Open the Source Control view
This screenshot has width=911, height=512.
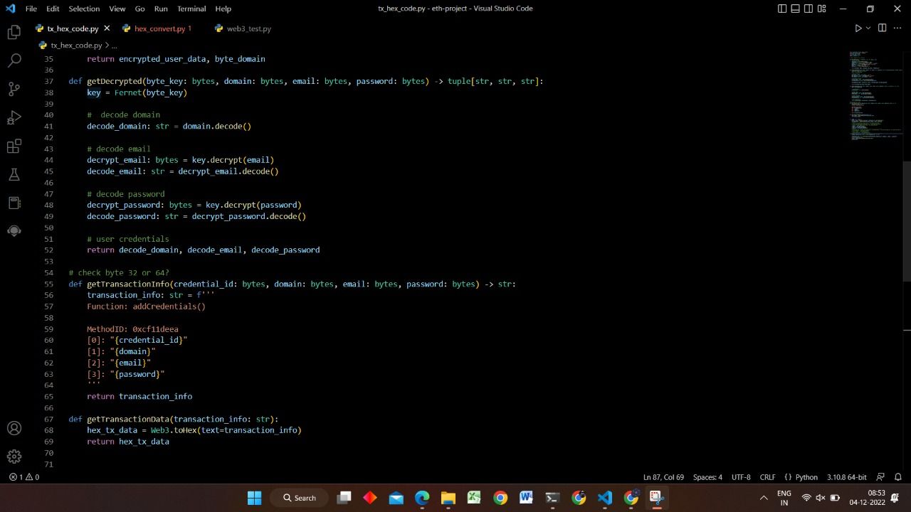14,89
